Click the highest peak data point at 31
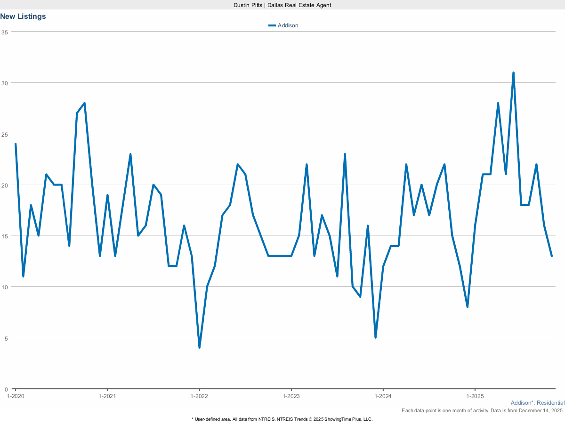565x424 pixels. click(x=513, y=73)
